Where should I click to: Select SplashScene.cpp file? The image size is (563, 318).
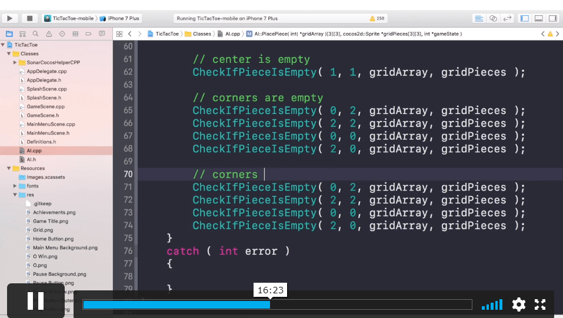[46, 89]
